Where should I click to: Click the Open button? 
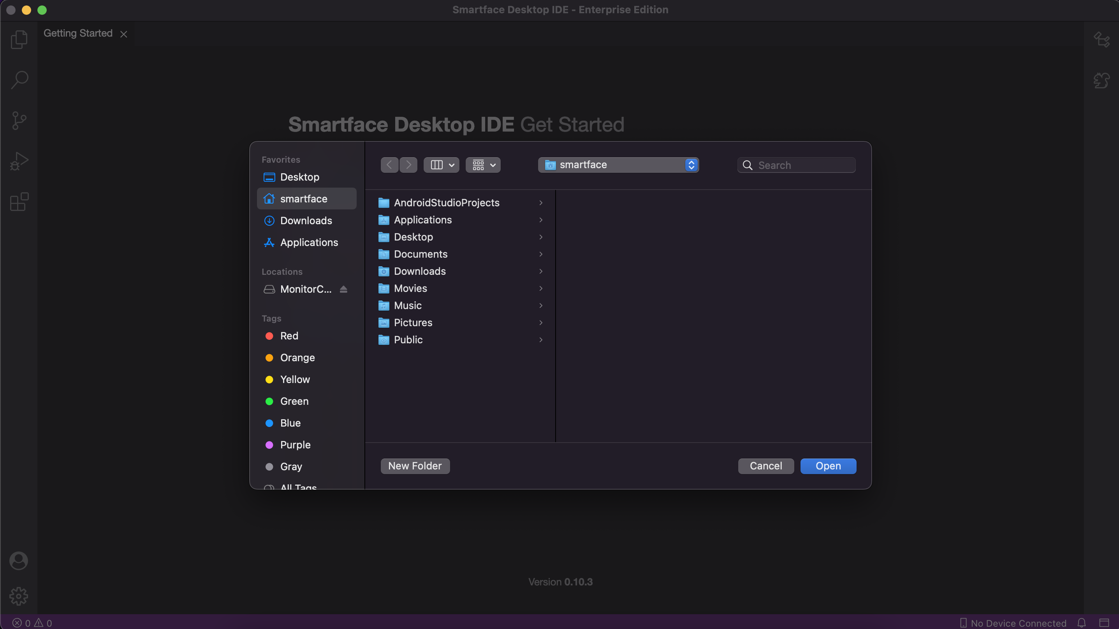tap(828, 466)
